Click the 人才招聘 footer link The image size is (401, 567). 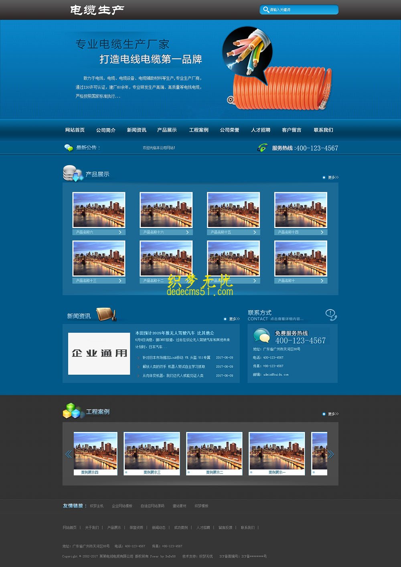point(203,528)
